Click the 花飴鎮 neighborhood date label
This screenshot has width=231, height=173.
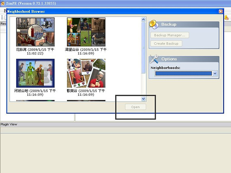[x=35, y=51]
